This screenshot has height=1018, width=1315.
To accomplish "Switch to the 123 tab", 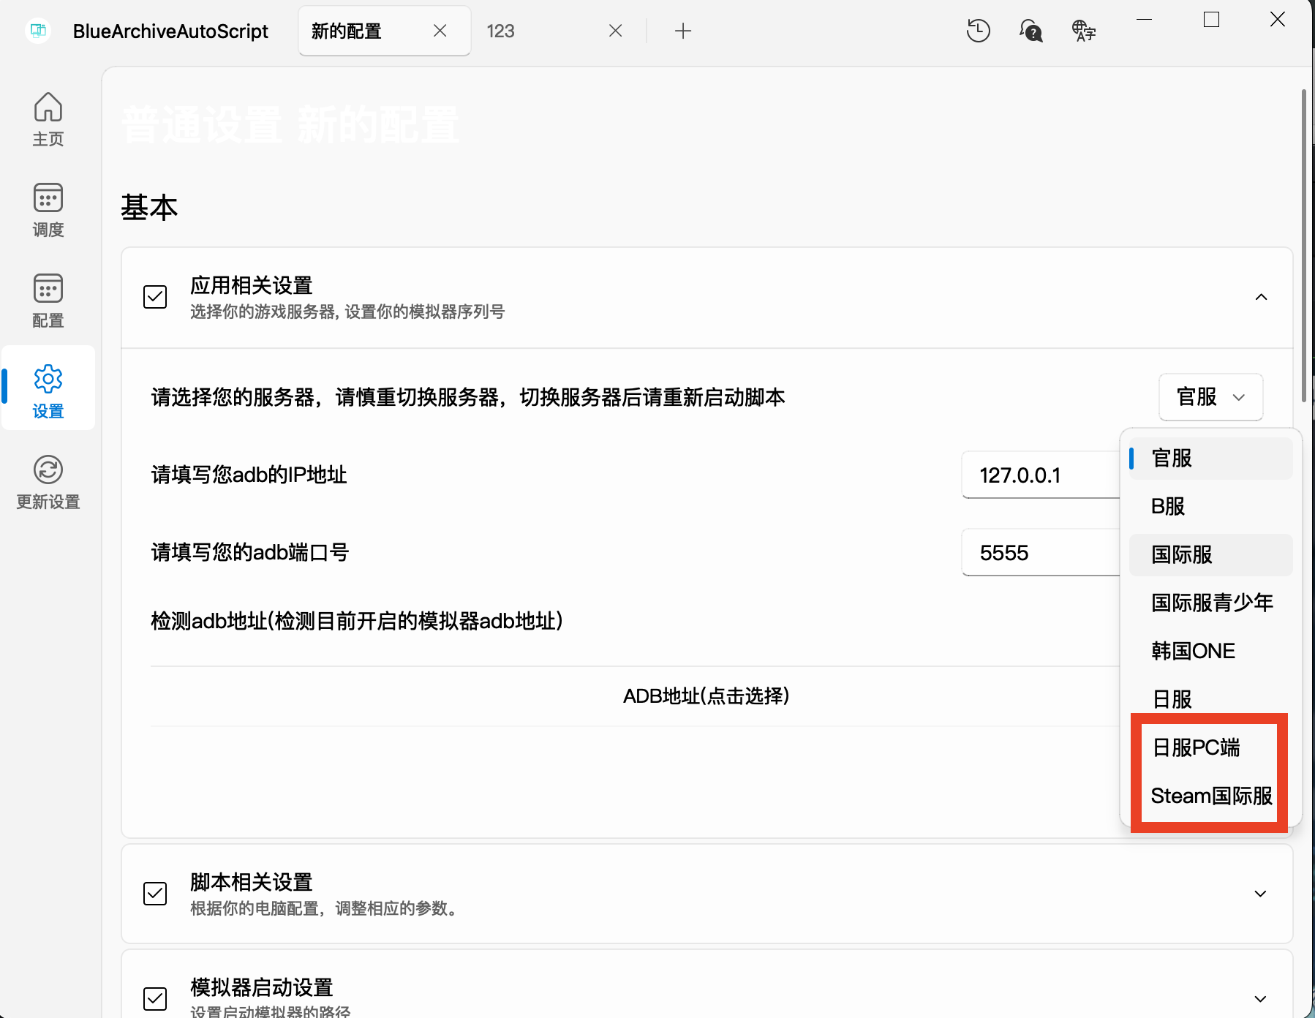I will [x=501, y=31].
